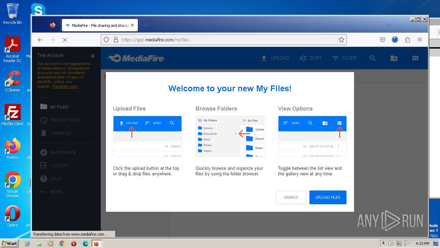Click the new folder icon in header
This screenshot has width=440, height=248.
click(394, 58)
